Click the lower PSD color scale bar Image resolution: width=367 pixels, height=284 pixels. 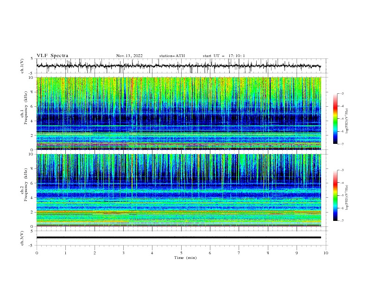pos(335,195)
